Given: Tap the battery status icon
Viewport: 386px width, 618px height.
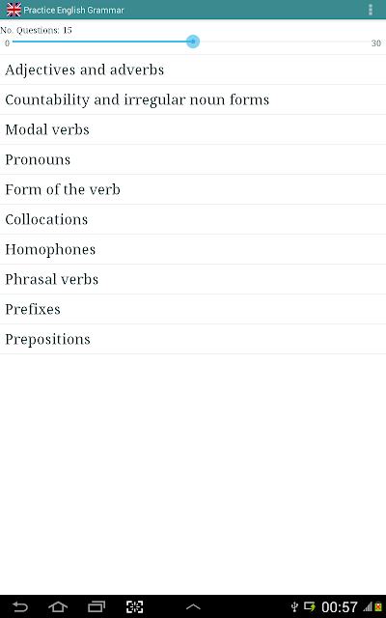Looking at the screenshot, I should tap(378, 607).
